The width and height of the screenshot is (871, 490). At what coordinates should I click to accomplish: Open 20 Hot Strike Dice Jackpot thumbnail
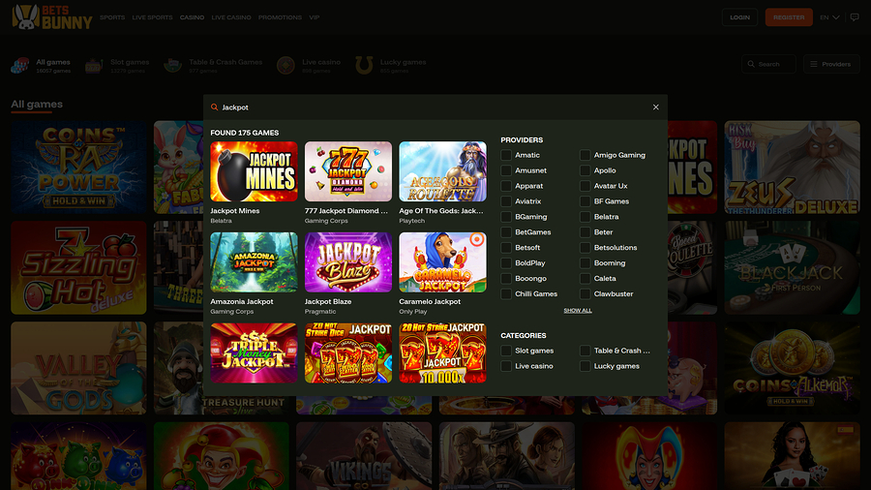348,352
